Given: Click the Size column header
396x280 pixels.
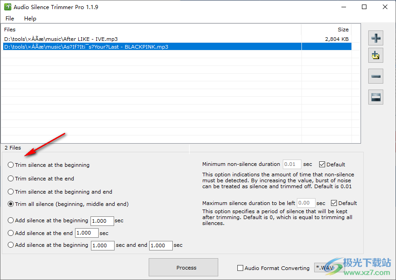Looking at the screenshot, I should tap(343, 30).
